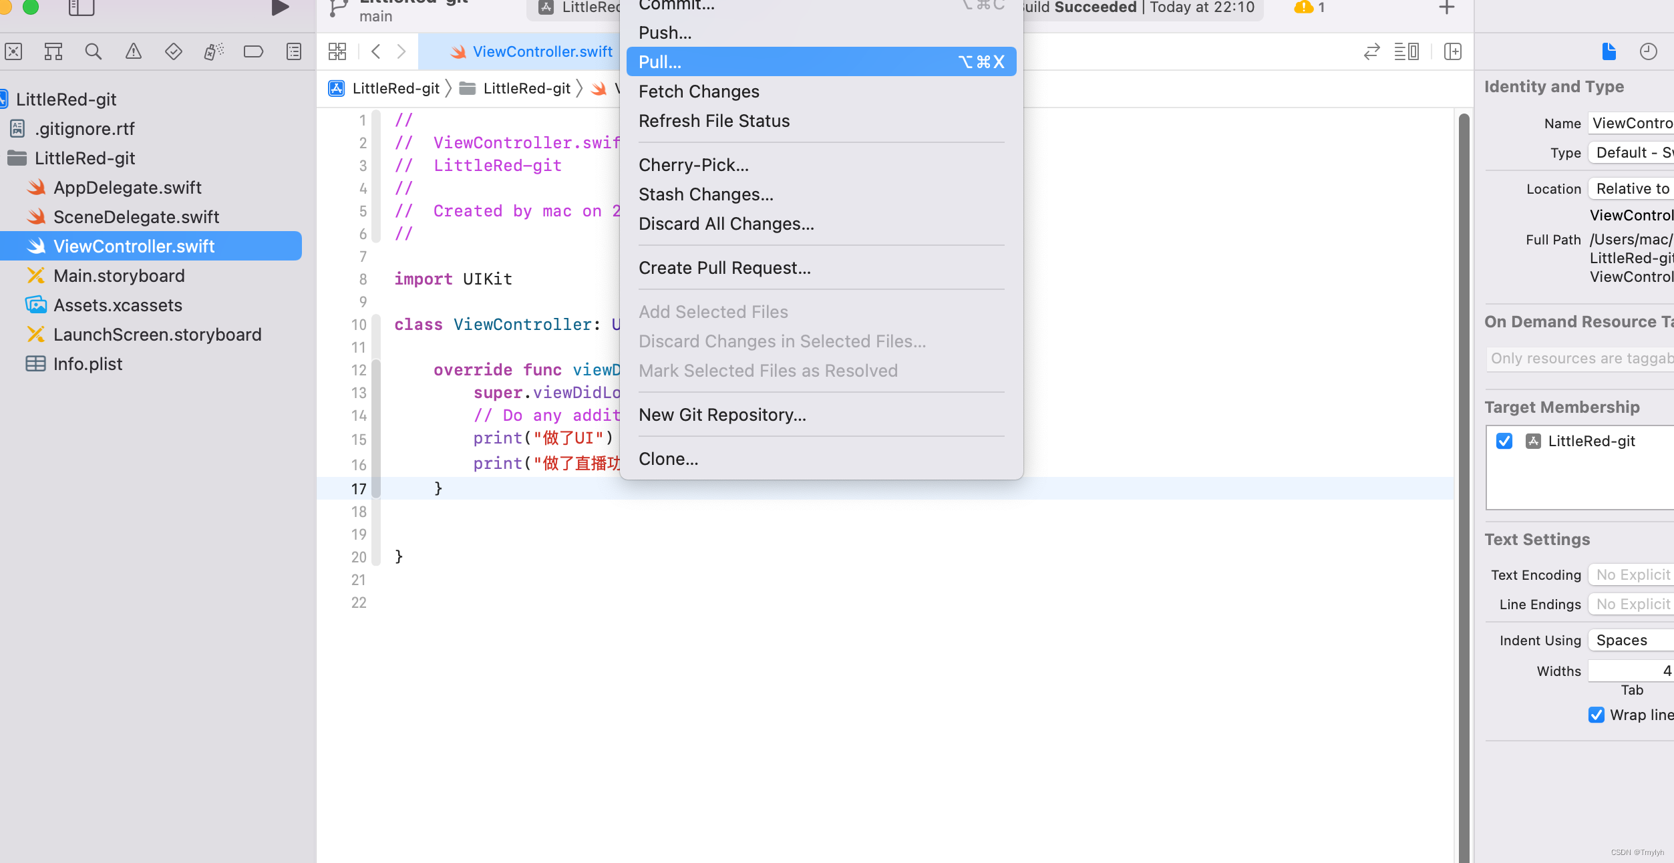Open the Debug navigator spray icon
The image size is (1674, 863).
point(214,51)
